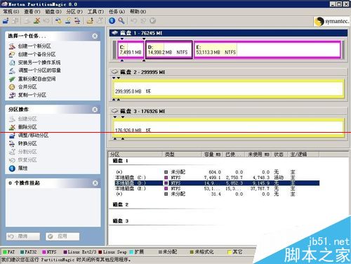Click the Symantec logo
Viewport: 351px width, 264px height.
coord(331,21)
